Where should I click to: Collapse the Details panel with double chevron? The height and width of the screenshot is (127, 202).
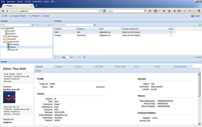click(200, 62)
